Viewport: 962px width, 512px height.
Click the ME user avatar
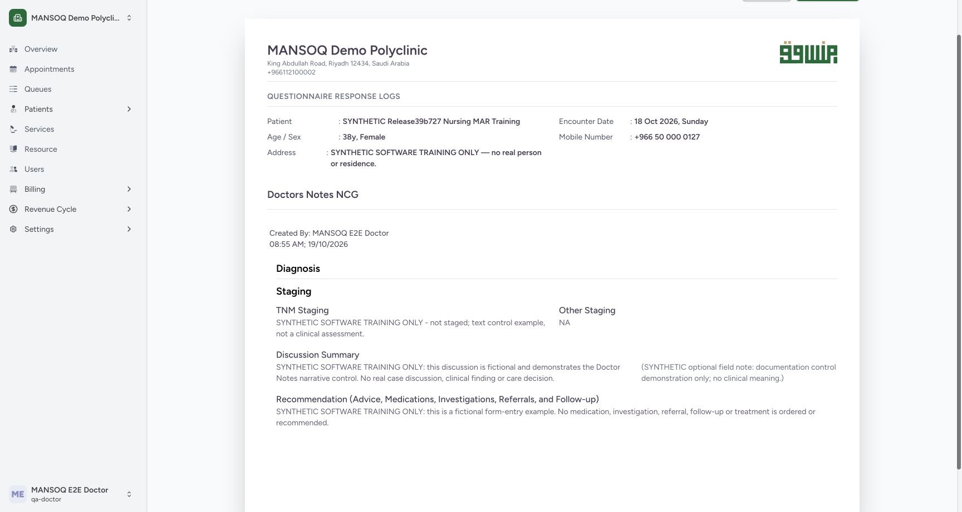[18, 494]
